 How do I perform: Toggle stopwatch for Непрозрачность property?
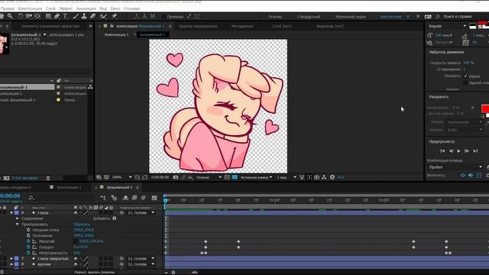(x=28, y=253)
